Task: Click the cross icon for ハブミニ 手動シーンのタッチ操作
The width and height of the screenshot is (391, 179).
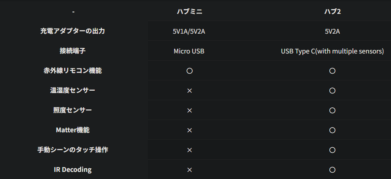Action: 189,150
